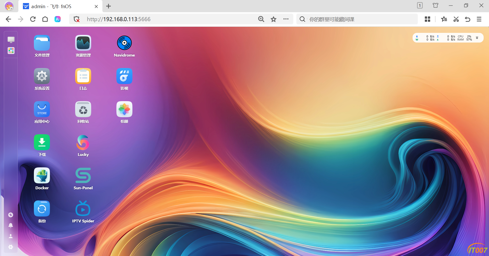Open the 应用中心 app store

[x=42, y=109]
